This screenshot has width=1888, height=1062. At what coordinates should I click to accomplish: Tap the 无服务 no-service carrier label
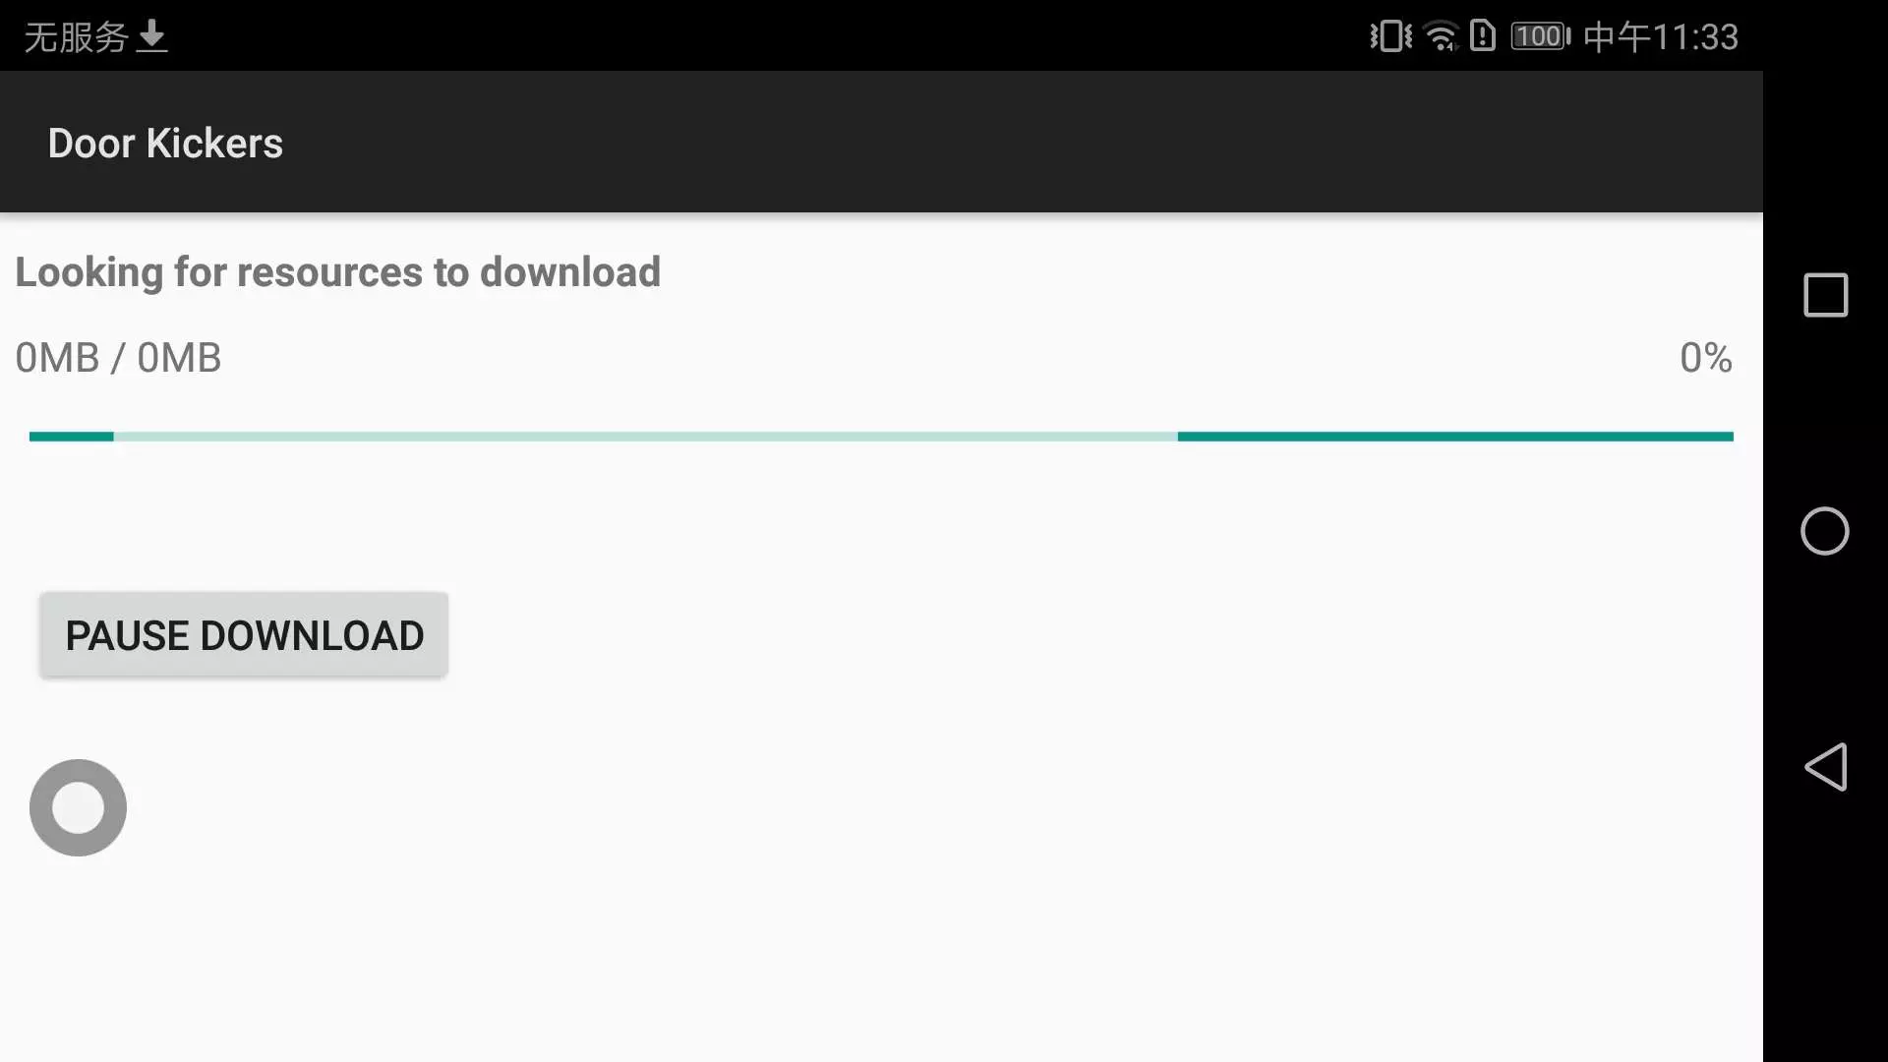pos(76,37)
